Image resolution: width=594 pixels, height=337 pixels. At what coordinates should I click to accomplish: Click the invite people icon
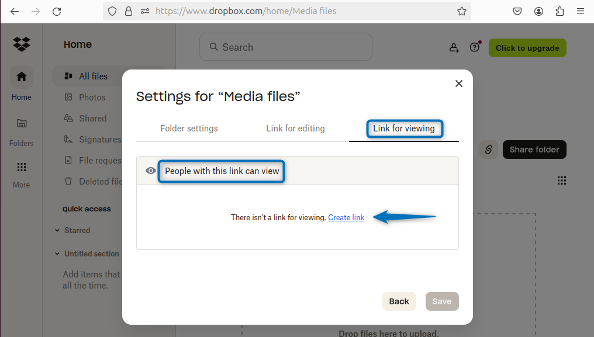(454, 48)
